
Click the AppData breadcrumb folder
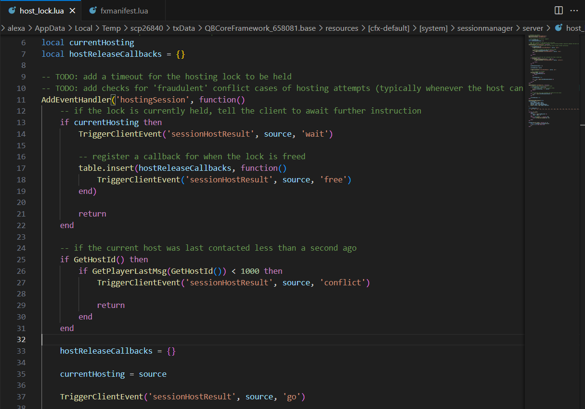(50, 28)
